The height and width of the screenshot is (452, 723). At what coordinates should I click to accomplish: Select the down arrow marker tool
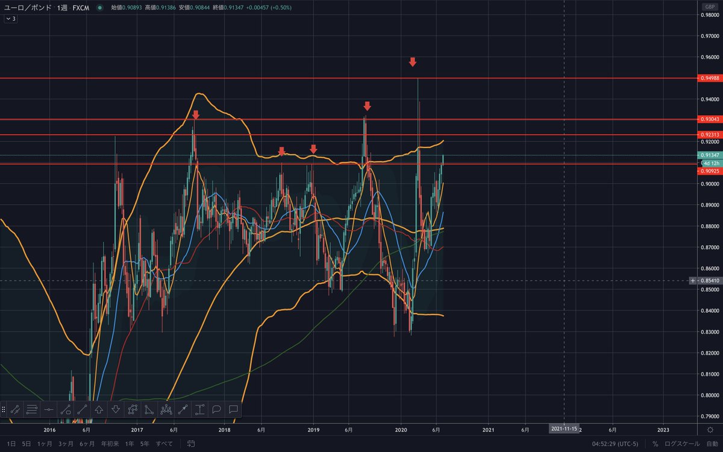click(116, 410)
